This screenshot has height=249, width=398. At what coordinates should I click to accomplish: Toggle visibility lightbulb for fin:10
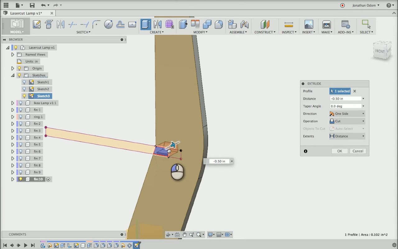click(x=21, y=179)
